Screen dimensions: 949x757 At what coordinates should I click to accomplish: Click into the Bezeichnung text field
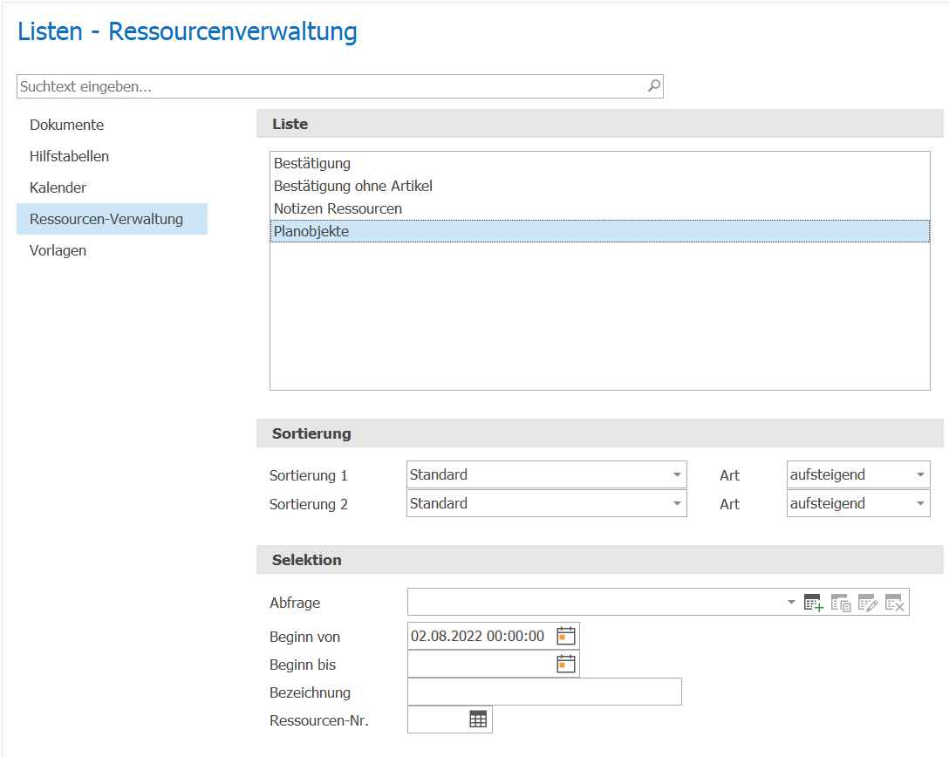click(x=544, y=692)
